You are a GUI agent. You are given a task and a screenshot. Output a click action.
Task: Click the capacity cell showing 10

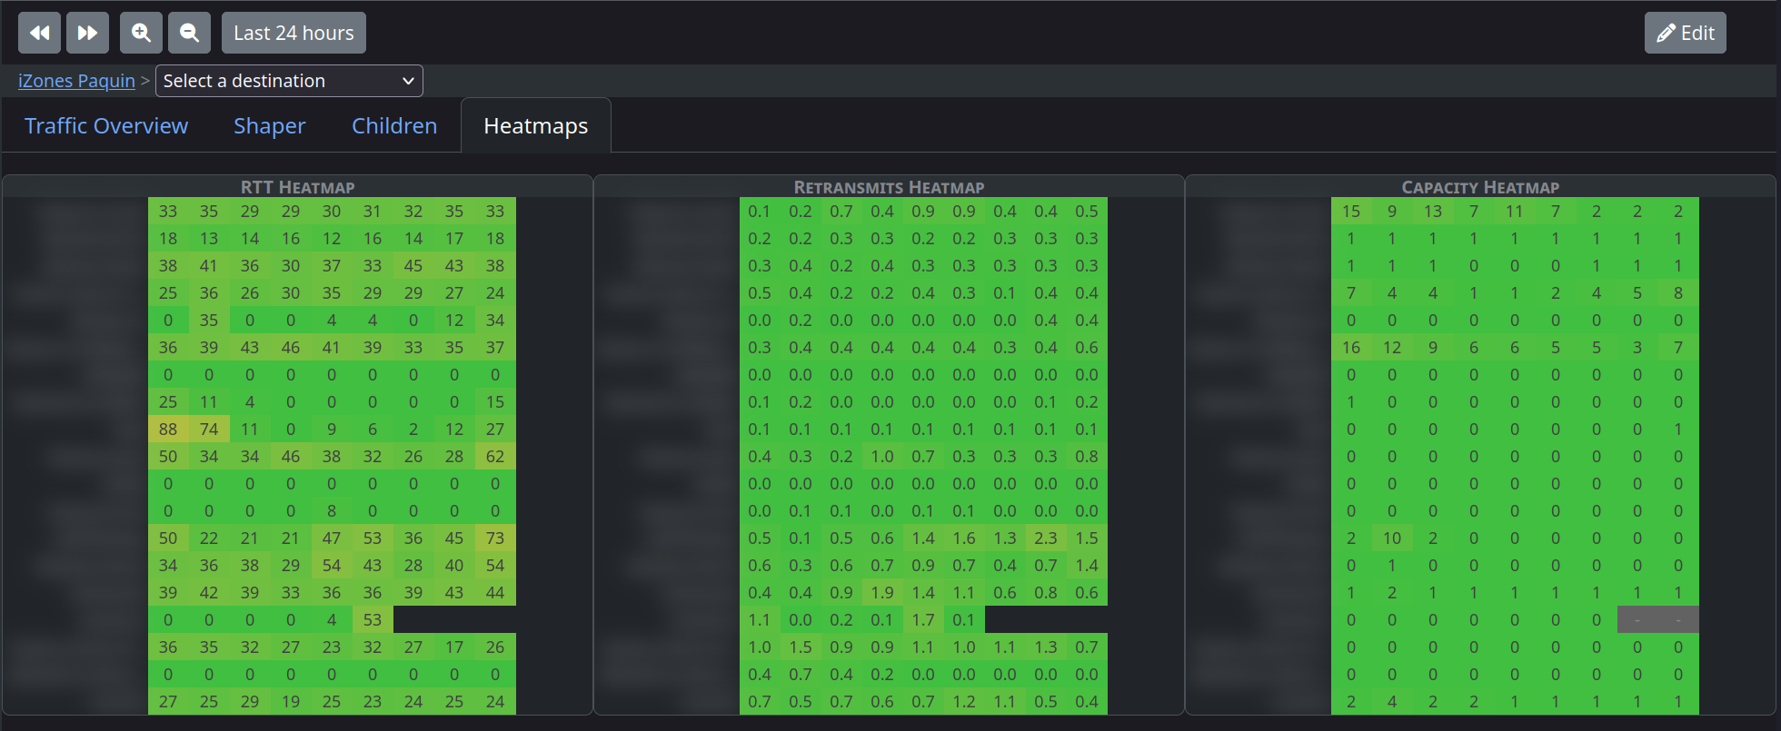[x=1392, y=538]
